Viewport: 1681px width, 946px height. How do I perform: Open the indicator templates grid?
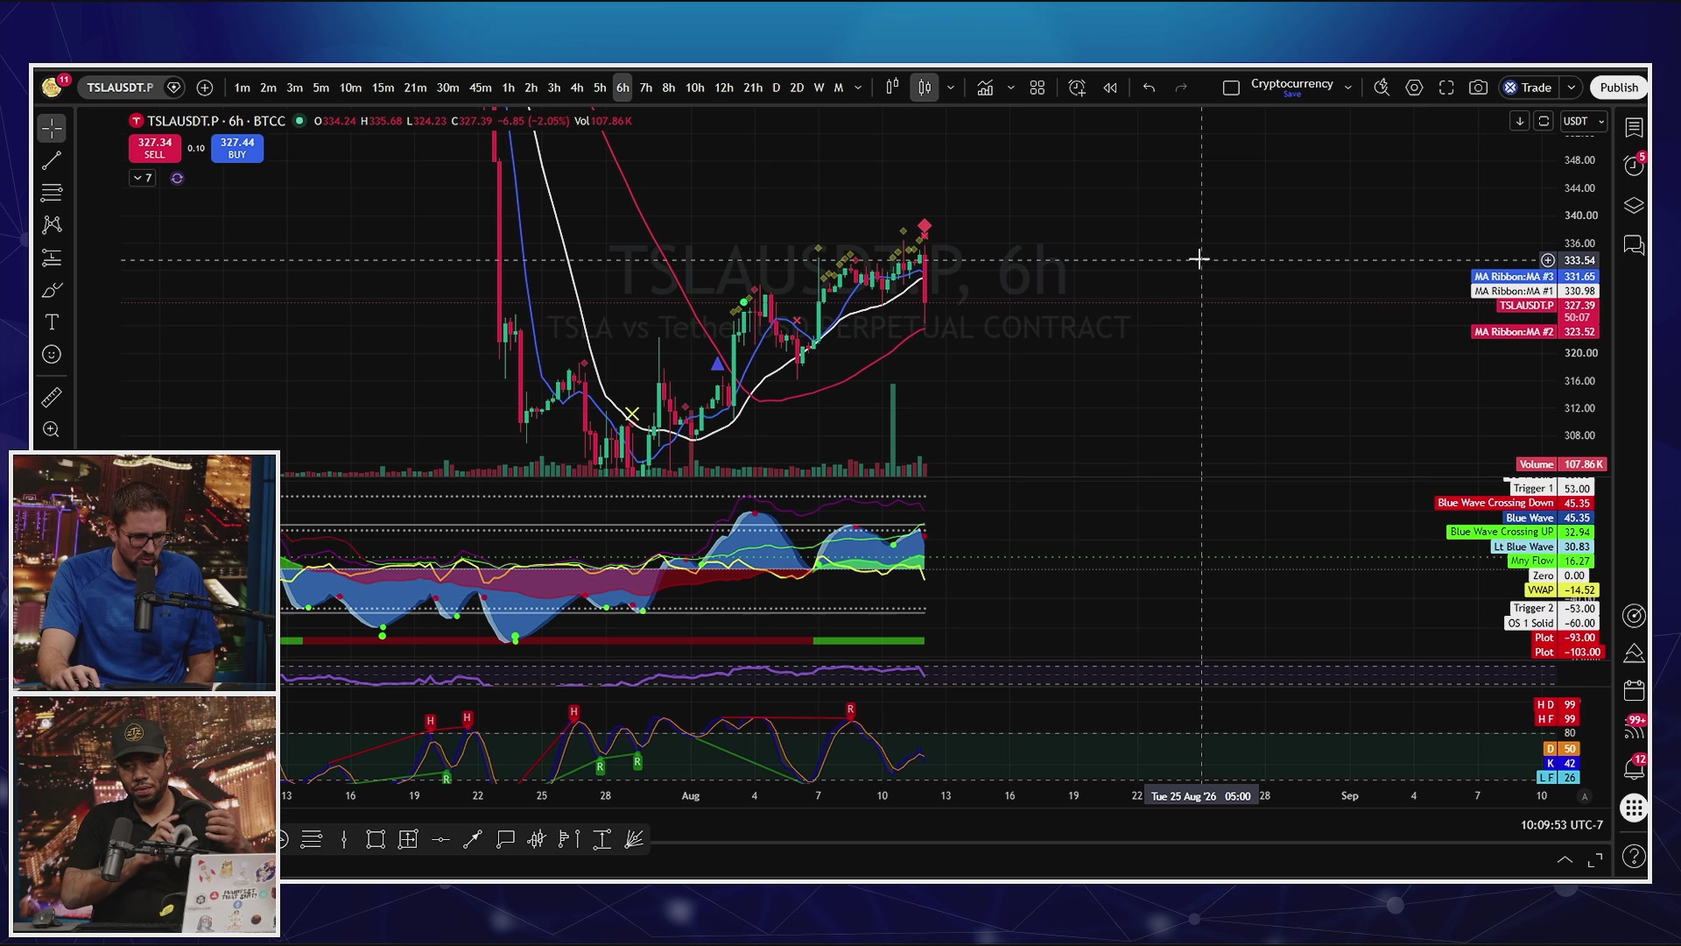pos(1037,88)
